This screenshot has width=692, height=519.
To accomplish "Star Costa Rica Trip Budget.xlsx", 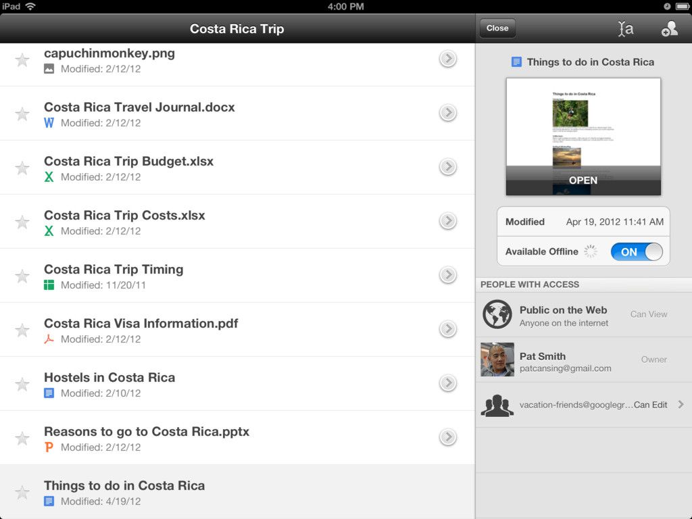I will click(22, 168).
